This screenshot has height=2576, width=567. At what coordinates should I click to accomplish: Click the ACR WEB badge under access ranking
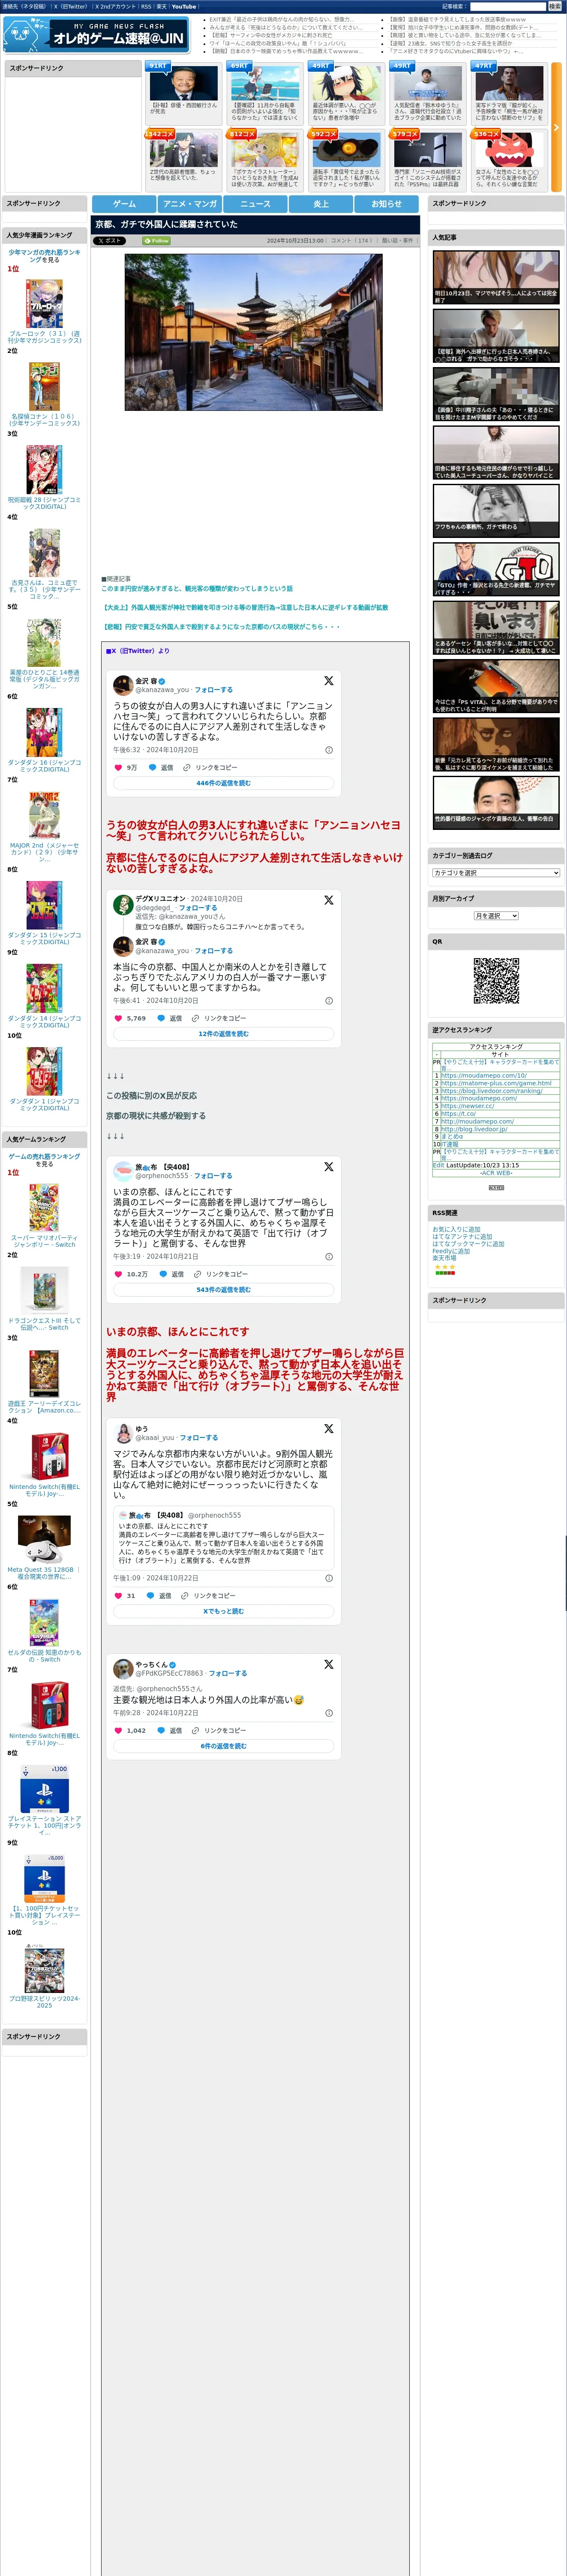(x=496, y=1187)
